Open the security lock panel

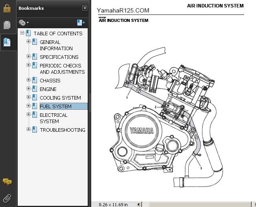[x=7, y=8]
